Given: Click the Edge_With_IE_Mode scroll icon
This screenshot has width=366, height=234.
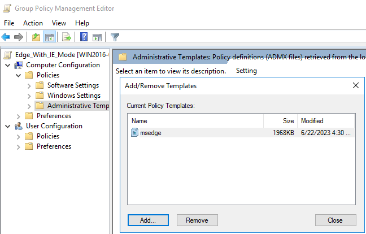Looking at the screenshot, I should tap(8, 55).
